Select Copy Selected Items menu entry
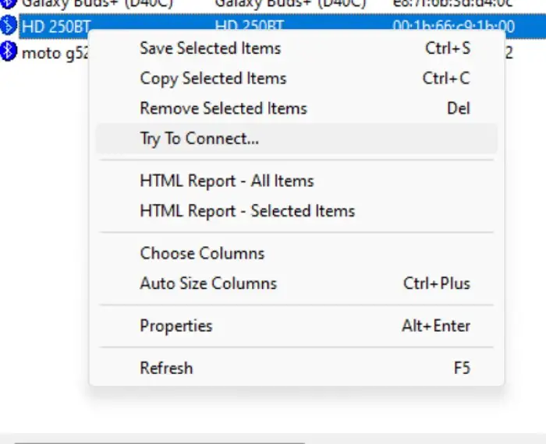This screenshot has width=546, height=444. coord(296,79)
